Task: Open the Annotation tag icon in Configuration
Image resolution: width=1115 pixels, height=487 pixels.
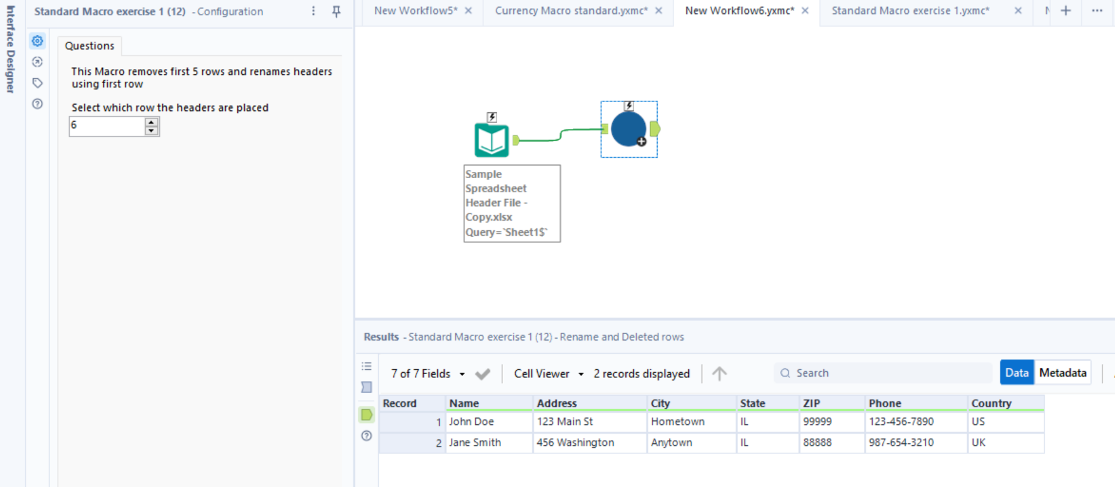Action: [37, 83]
